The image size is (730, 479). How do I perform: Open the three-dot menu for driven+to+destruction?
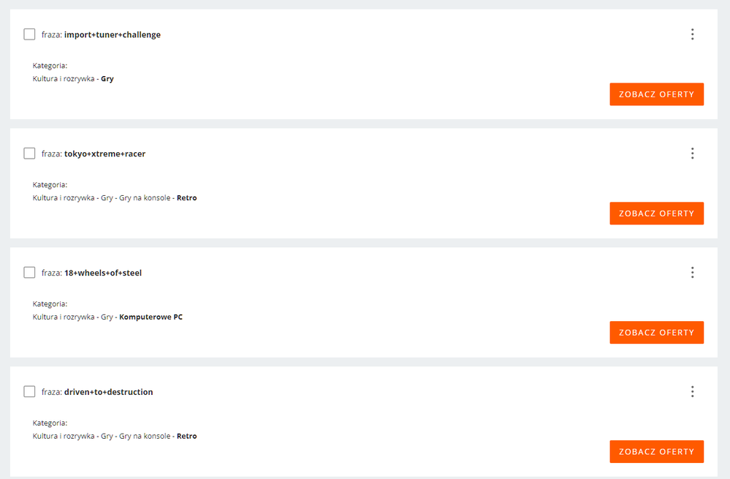692,392
